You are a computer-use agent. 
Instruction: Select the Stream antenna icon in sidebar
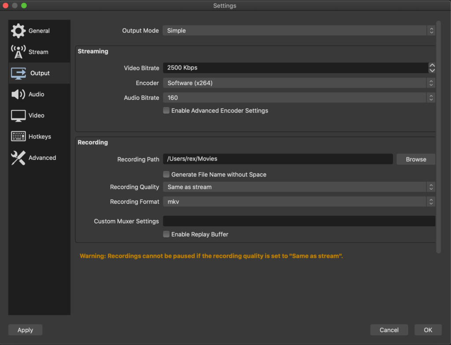pos(18,52)
